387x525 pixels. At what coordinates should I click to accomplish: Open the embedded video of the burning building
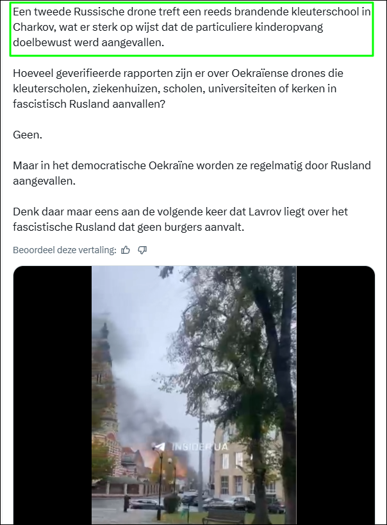tap(194, 395)
